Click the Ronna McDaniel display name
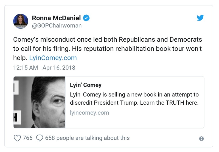This screenshot has height=152, width=219. point(56,18)
